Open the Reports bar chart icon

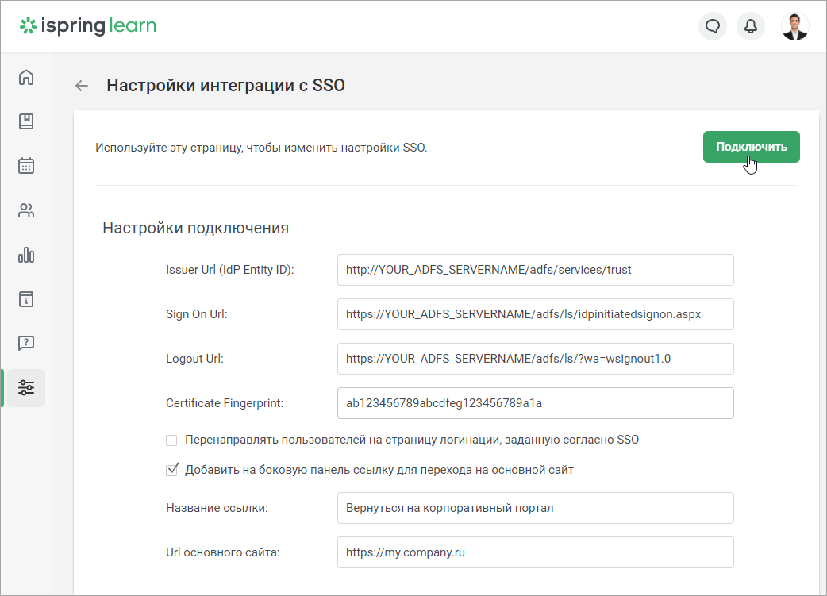[x=26, y=256]
